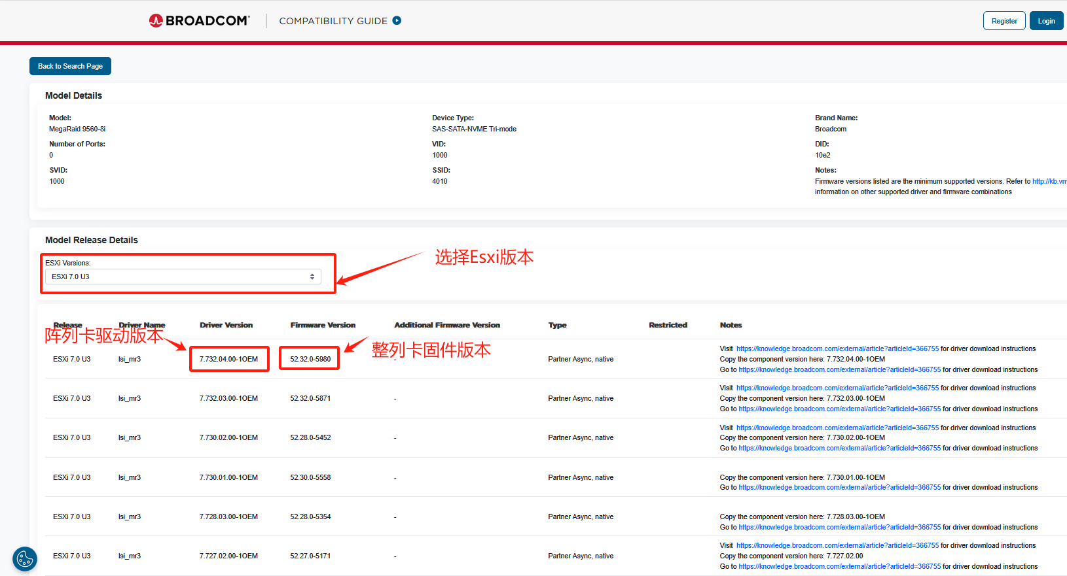Open Go to link for driver 7.732.03.00-1OEM
This screenshot has width=1067, height=576.
pos(839,409)
